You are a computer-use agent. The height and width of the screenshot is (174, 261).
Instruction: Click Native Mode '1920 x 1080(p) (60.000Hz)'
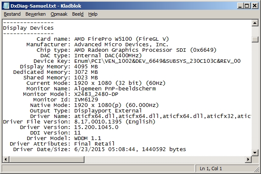point(116,105)
